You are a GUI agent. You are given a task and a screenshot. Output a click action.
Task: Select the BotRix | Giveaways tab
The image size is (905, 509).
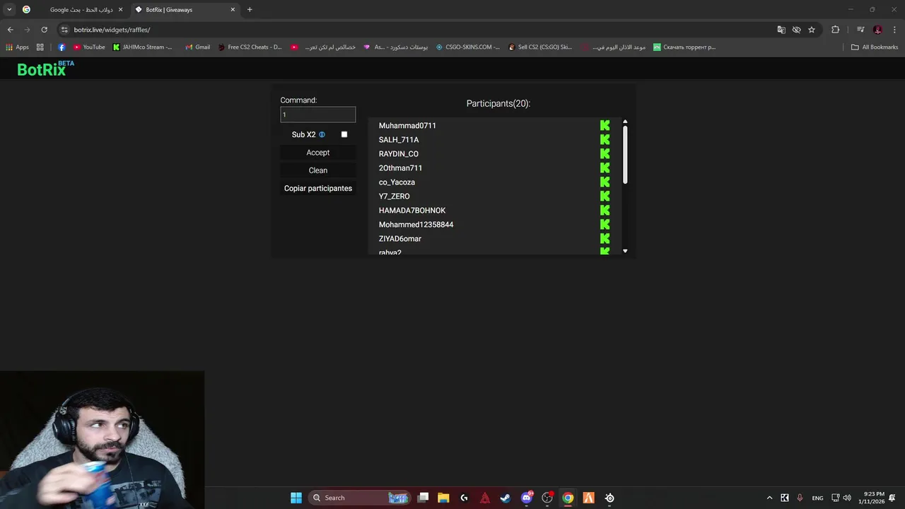tap(184, 10)
